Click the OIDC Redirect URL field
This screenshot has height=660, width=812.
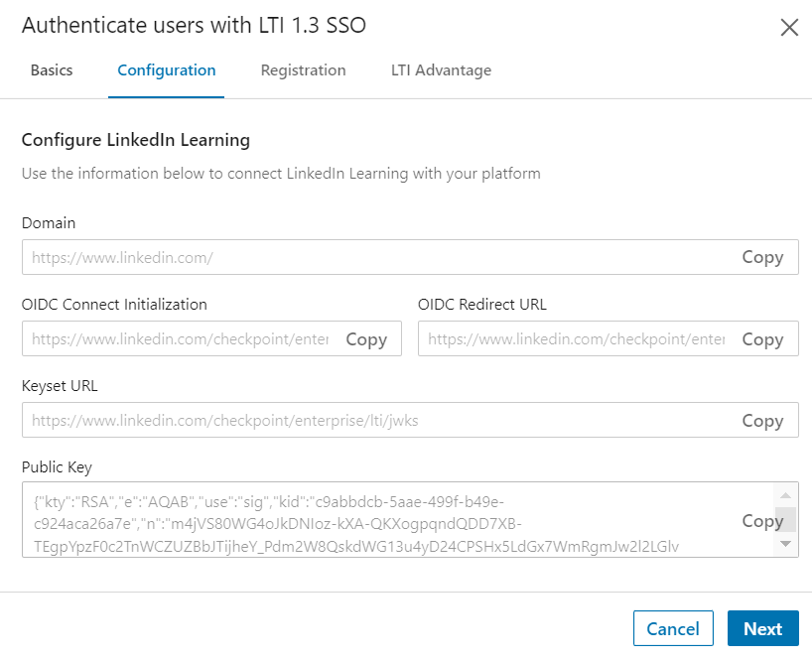[x=576, y=339]
